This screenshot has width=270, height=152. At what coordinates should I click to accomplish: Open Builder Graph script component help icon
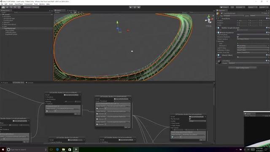(x=267, y=28)
